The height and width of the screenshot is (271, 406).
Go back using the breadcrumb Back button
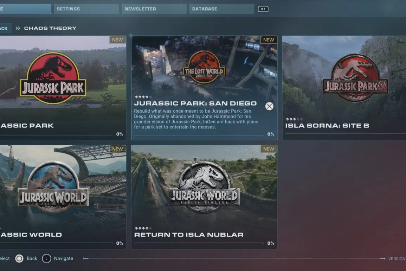5,28
